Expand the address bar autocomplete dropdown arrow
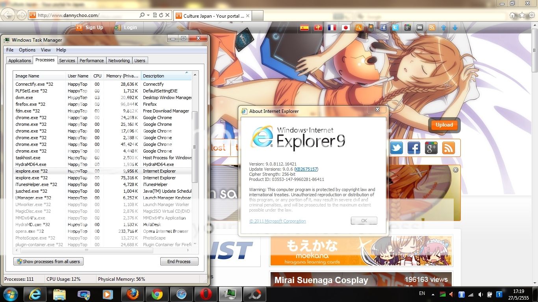The image size is (538, 302). point(148,15)
